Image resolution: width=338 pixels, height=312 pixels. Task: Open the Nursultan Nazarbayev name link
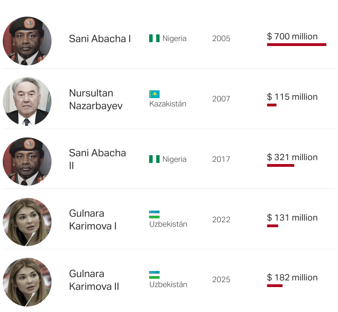pos(96,99)
